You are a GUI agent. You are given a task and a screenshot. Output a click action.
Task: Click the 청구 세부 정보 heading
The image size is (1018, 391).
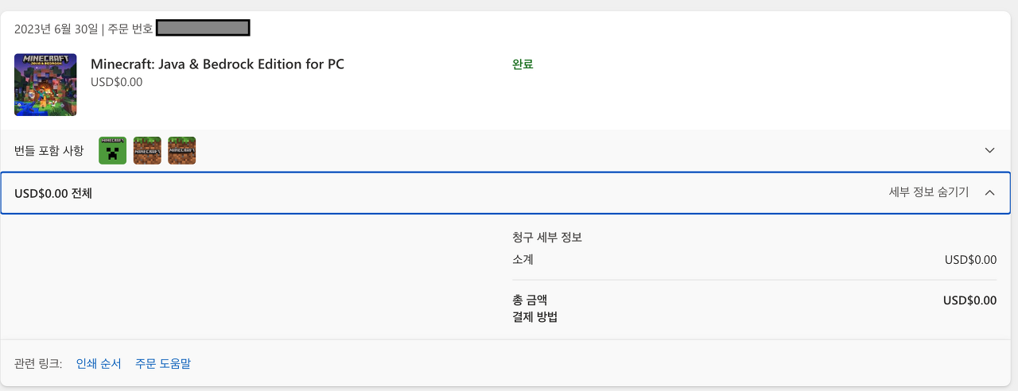point(547,238)
